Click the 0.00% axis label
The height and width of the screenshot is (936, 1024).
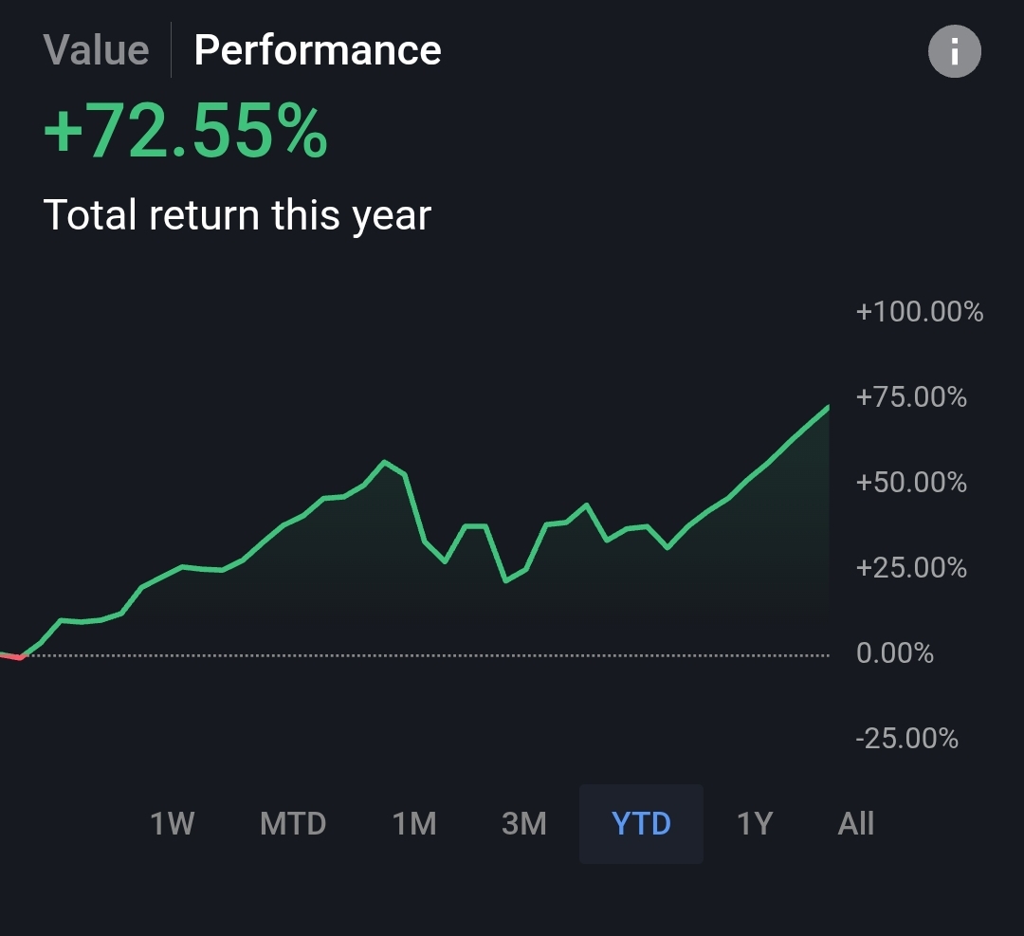(x=895, y=653)
